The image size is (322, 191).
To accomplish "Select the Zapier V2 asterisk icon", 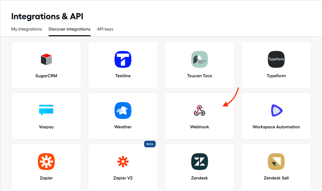I will pyautogui.click(x=123, y=161).
